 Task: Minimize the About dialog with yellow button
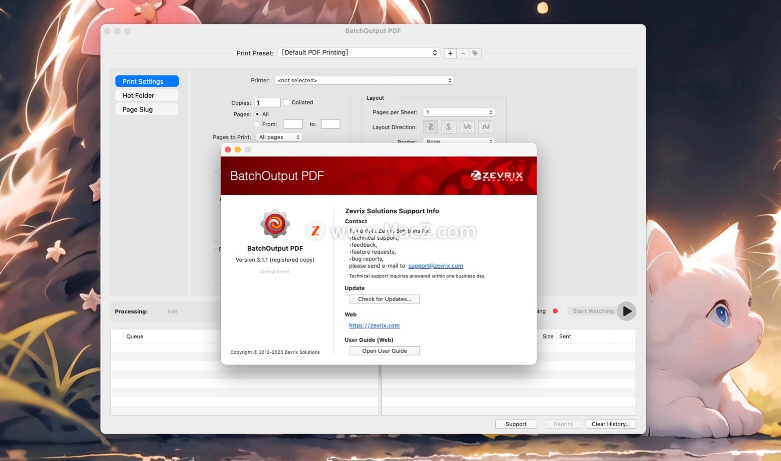tap(238, 150)
